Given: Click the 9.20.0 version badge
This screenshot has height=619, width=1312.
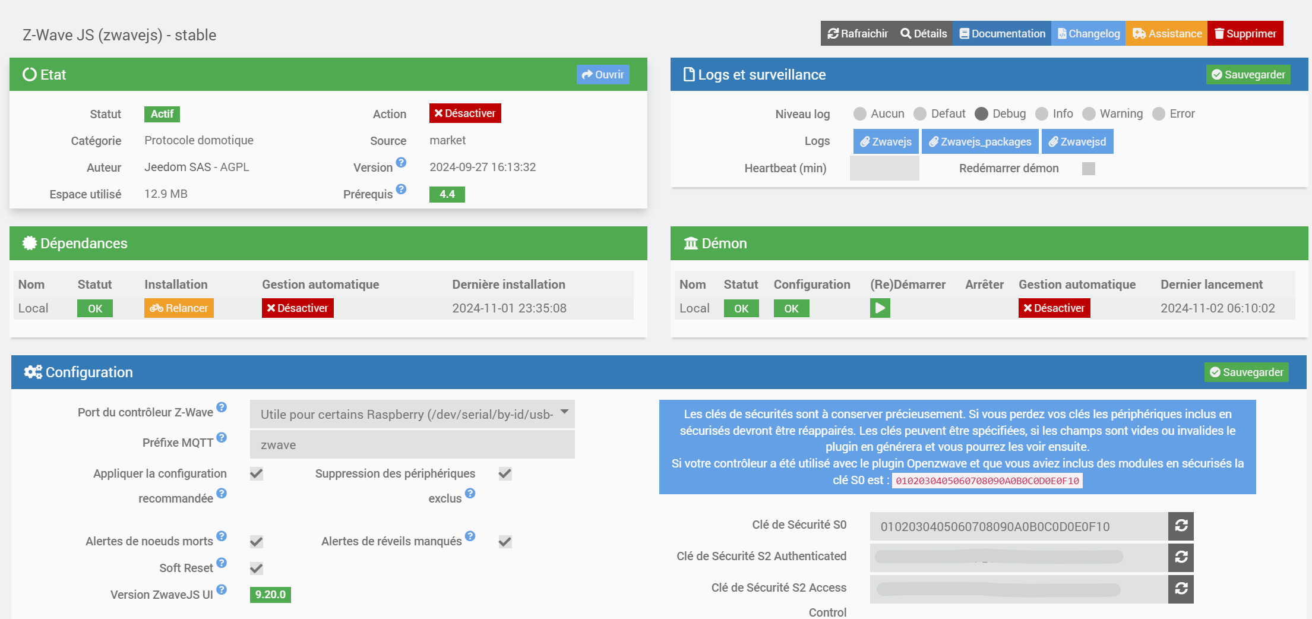Looking at the screenshot, I should click(x=270, y=595).
